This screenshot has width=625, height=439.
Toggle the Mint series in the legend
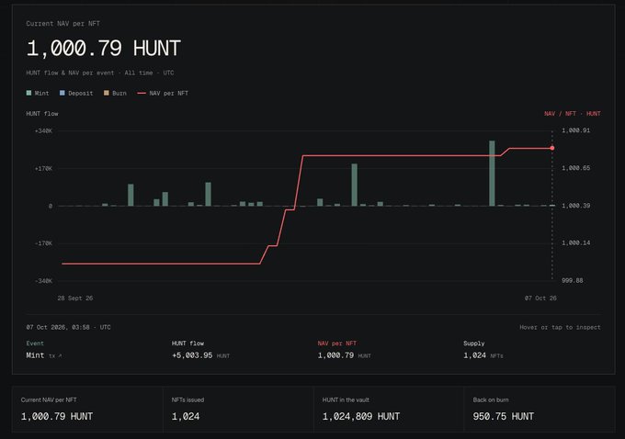click(x=38, y=93)
